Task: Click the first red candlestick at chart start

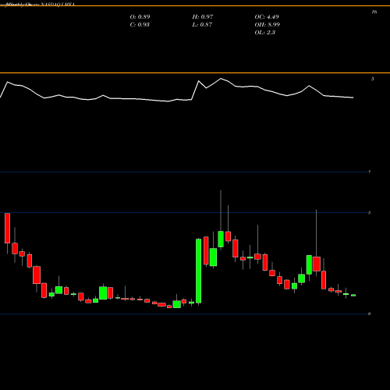Action: [7, 228]
